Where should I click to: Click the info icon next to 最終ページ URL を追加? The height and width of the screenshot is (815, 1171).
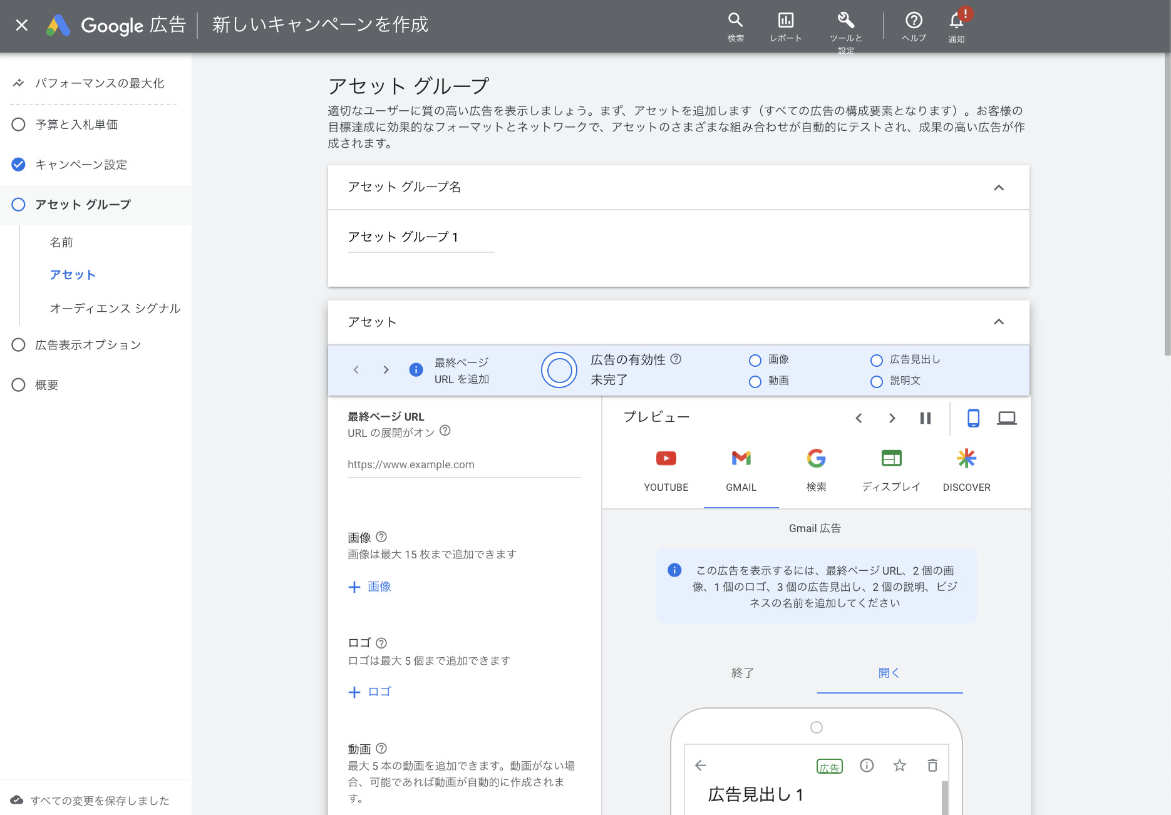click(x=415, y=369)
